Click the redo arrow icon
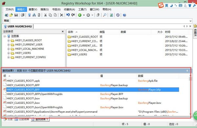The width and height of the screenshot is (197, 128). (x=73, y=15)
